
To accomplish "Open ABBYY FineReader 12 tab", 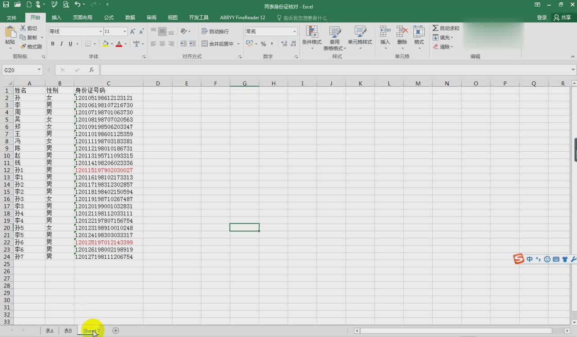I will click(x=243, y=18).
